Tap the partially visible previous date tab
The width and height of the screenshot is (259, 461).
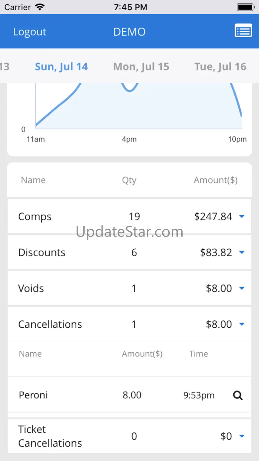pyautogui.click(x=5, y=67)
